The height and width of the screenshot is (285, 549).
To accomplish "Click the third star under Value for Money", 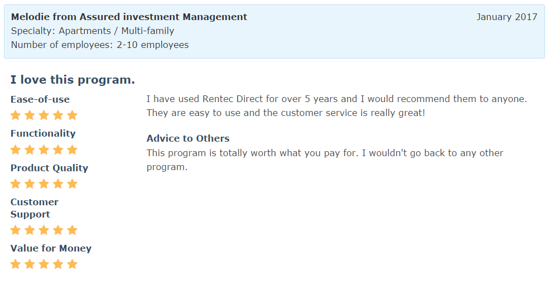I will [44, 264].
